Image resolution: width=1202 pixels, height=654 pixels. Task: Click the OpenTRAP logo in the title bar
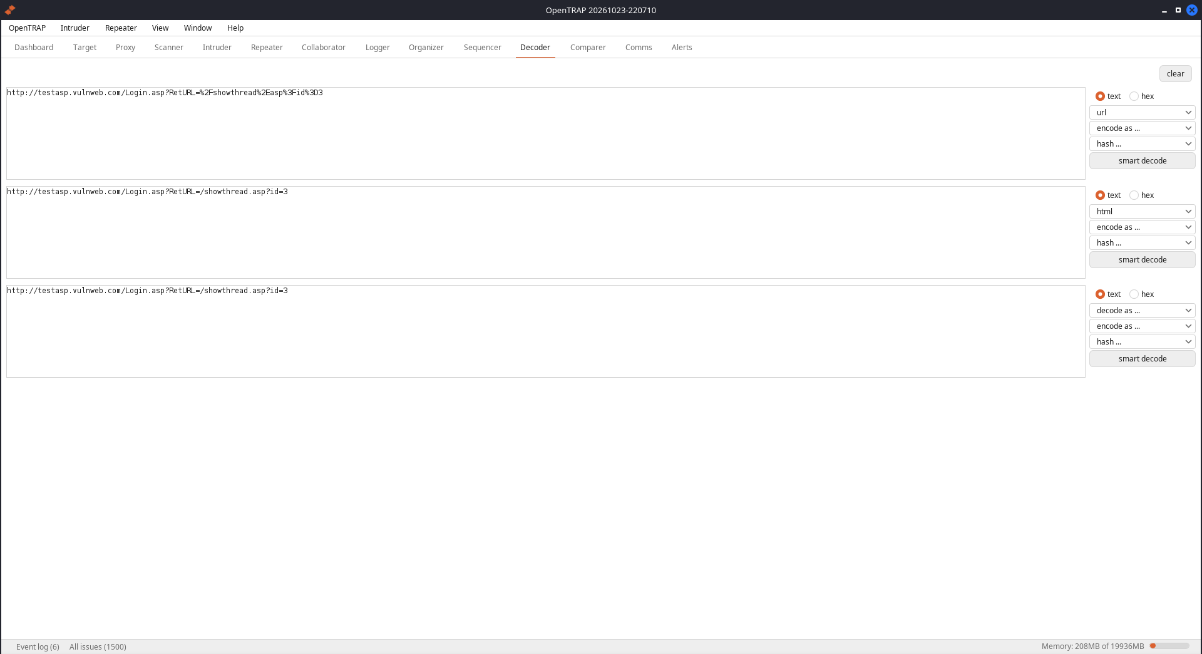pos(10,10)
